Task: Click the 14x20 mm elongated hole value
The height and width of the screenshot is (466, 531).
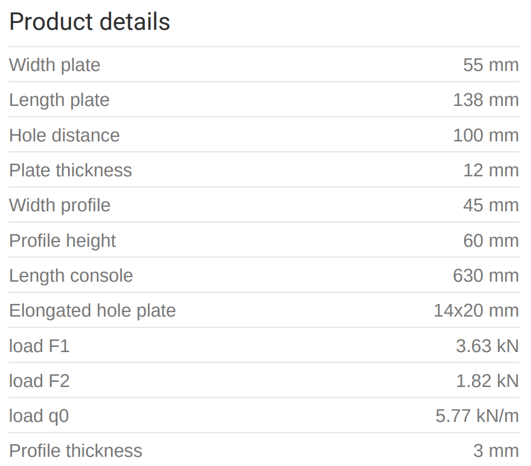Action: coord(475,311)
